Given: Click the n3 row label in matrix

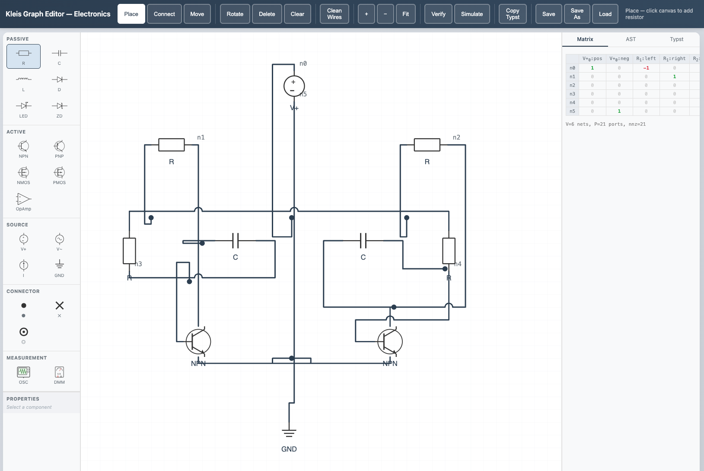Looking at the screenshot, I should [x=572, y=94].
